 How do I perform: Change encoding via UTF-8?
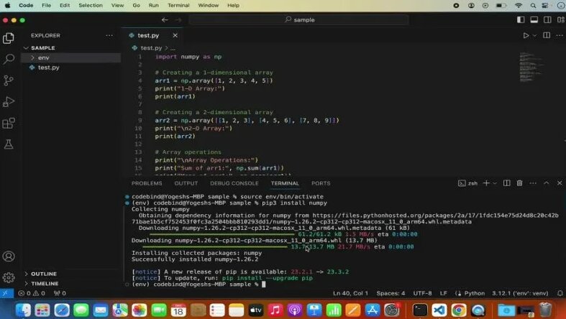[x=422, y=293]
